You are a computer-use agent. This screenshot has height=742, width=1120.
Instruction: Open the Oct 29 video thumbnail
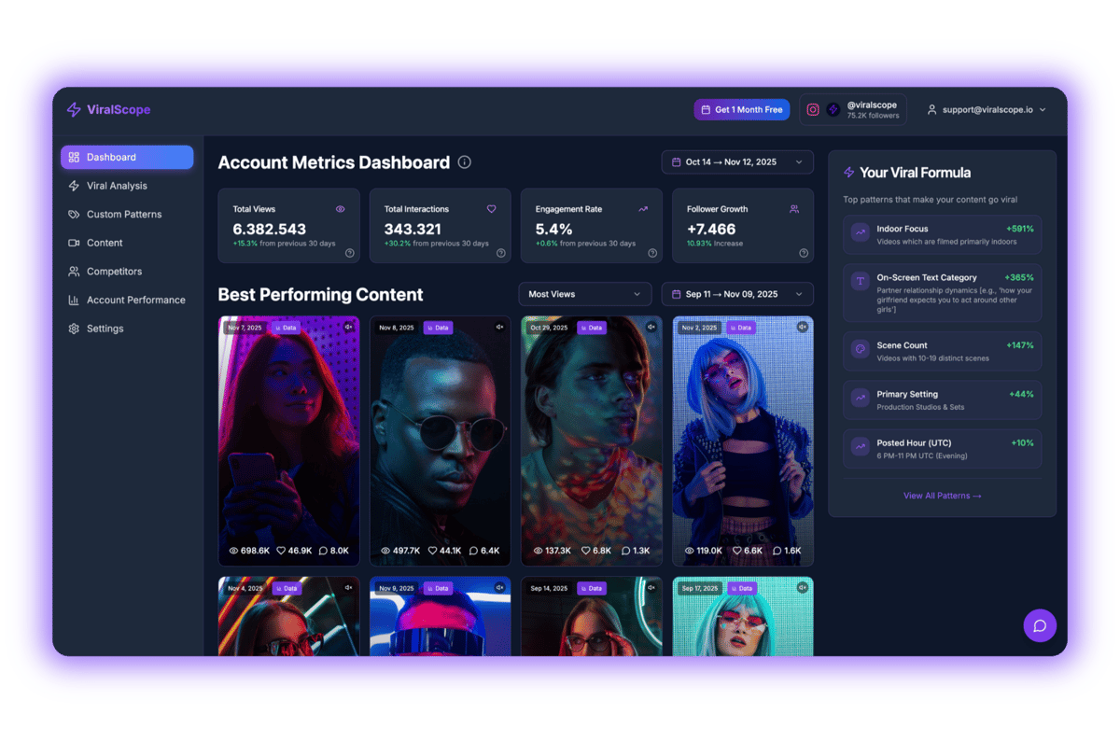click(x=591, y=439)
